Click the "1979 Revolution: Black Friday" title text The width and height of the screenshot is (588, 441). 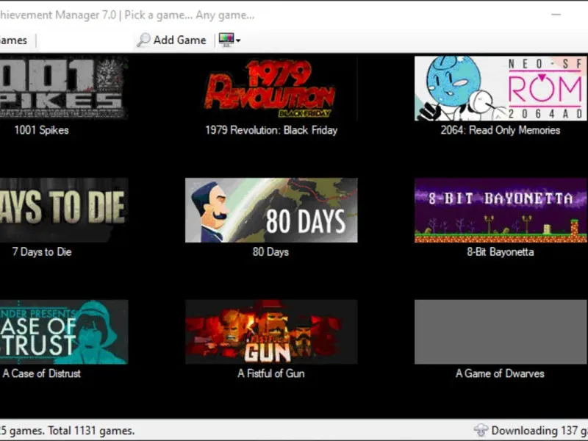pyautogui.click(x=271, y=130)
